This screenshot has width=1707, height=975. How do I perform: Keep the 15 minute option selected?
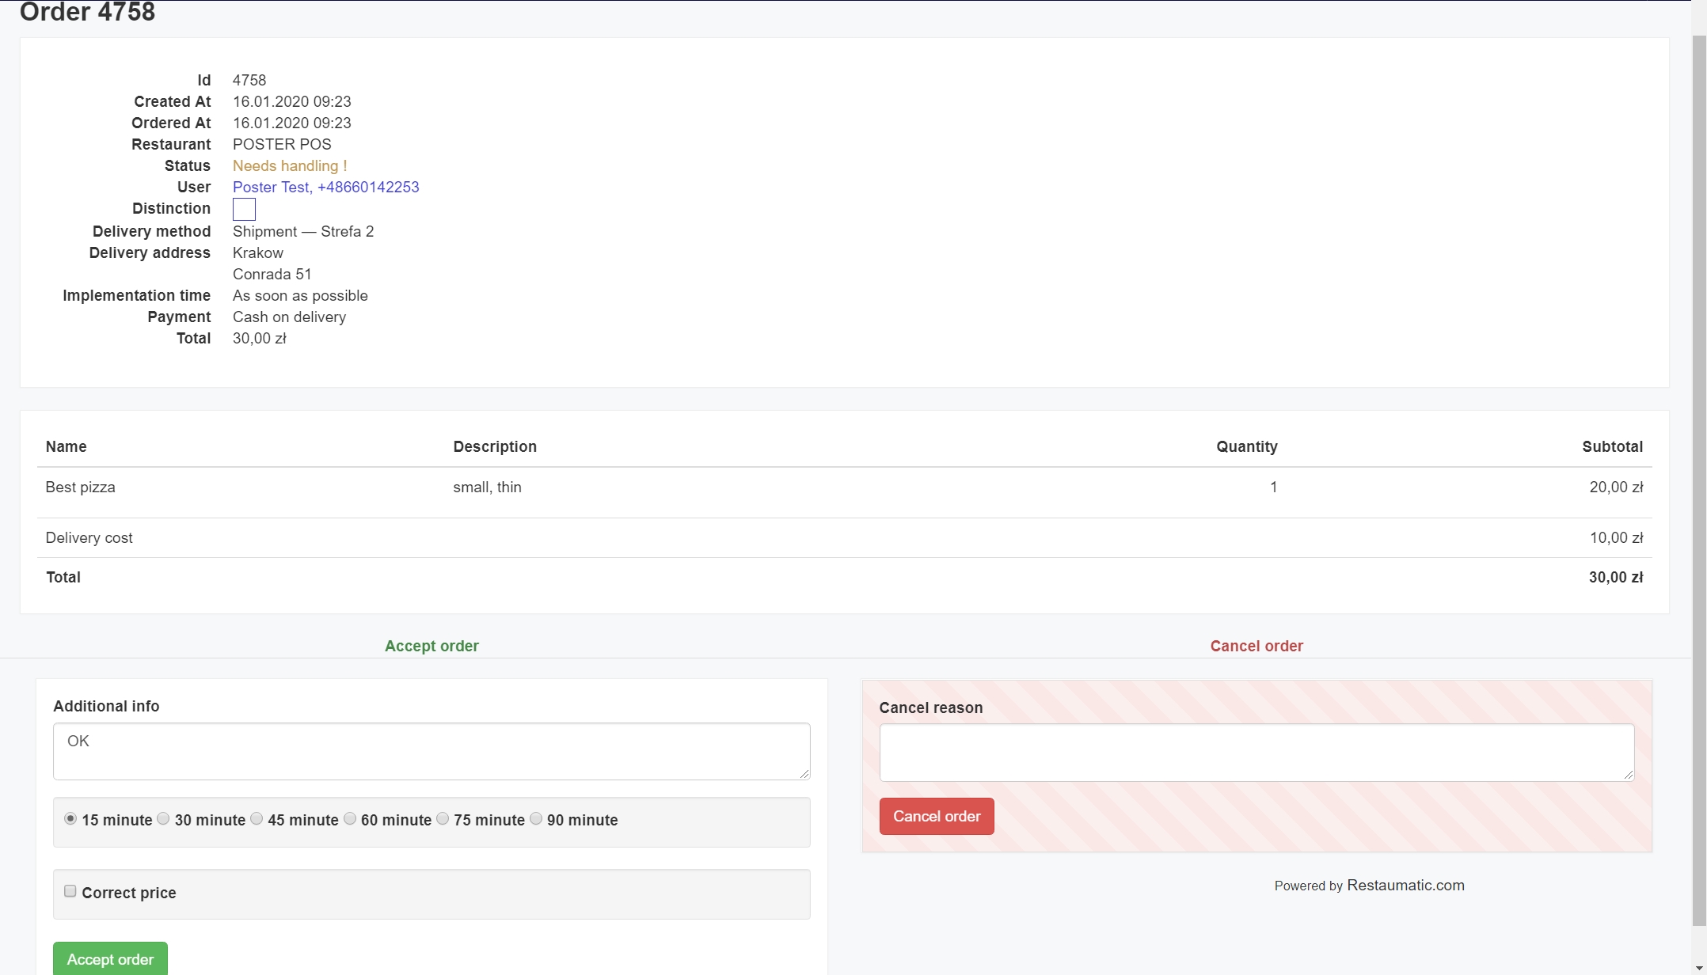(70, 819)
